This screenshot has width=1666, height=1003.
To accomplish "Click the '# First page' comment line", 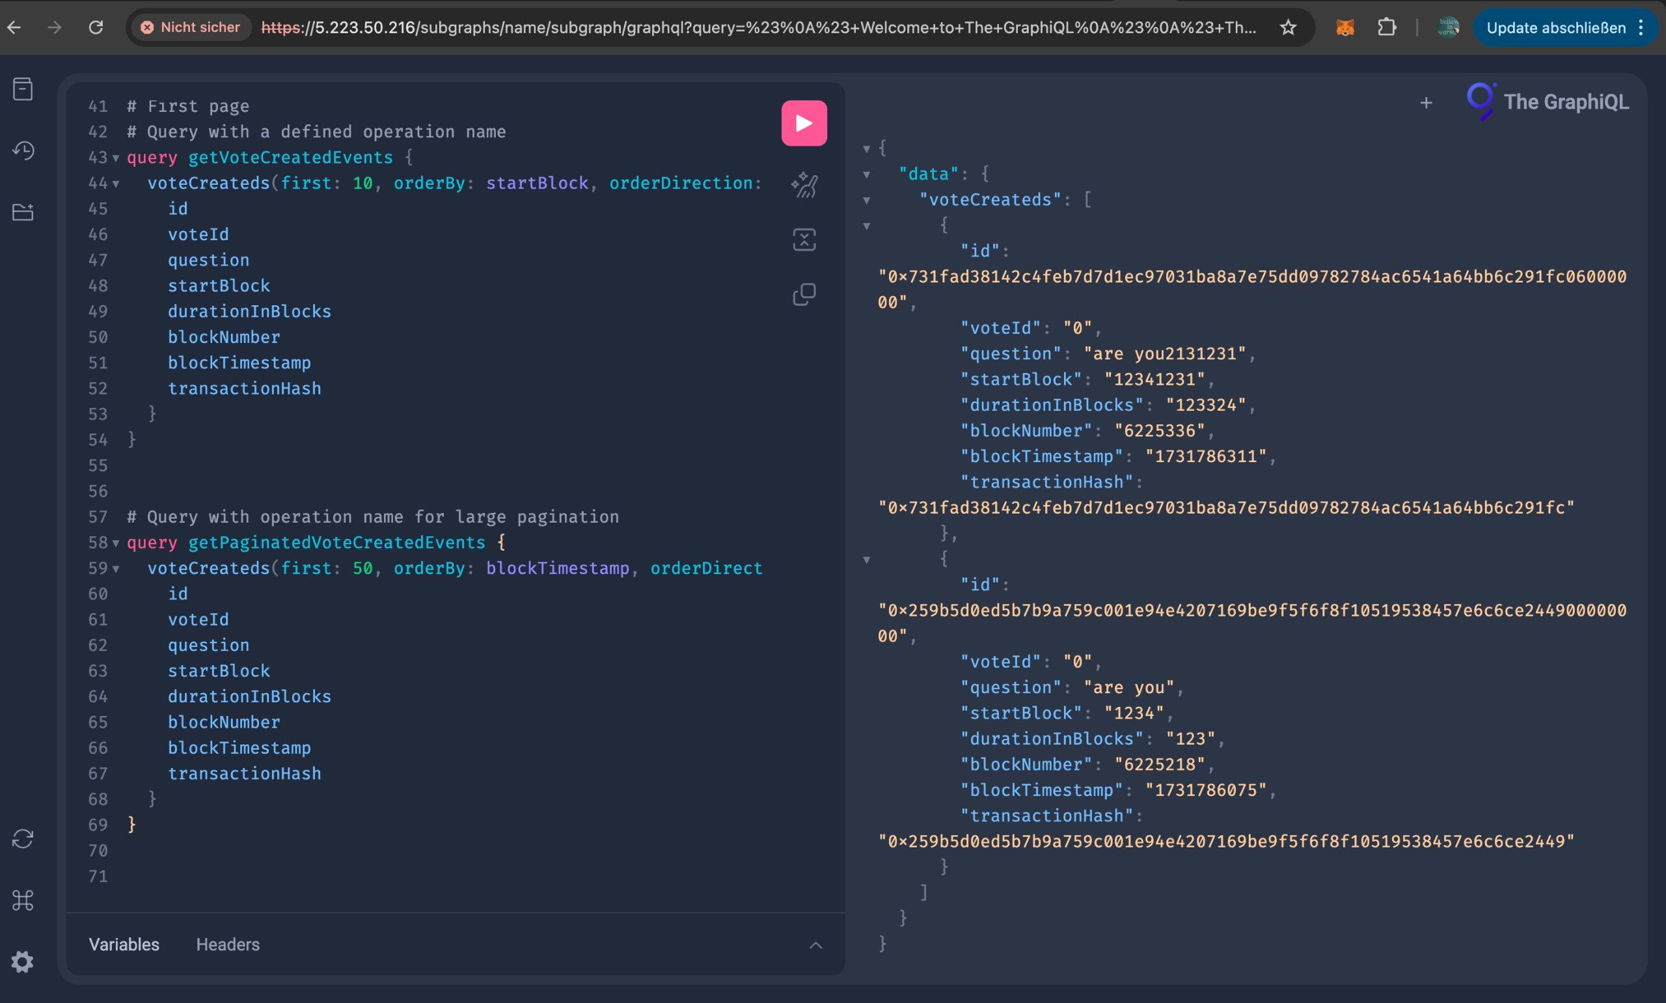I will click(x=188, y=106).
